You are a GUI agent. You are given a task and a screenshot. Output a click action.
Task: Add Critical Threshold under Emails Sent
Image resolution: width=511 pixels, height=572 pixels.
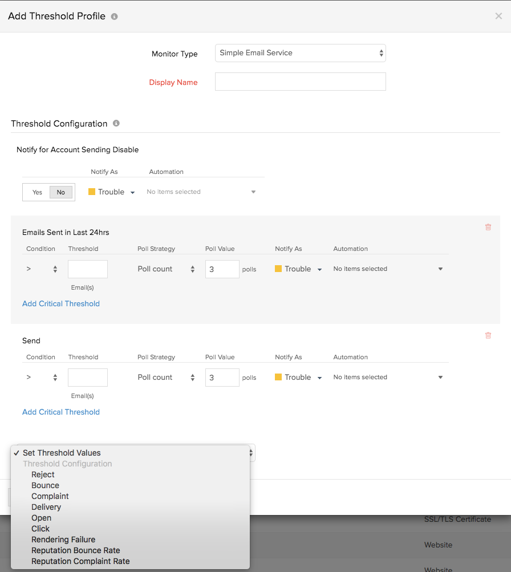61,303
